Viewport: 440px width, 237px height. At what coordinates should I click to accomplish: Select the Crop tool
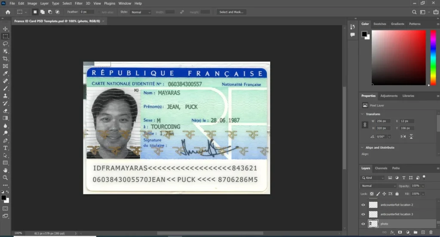click(x=5, y=59)
